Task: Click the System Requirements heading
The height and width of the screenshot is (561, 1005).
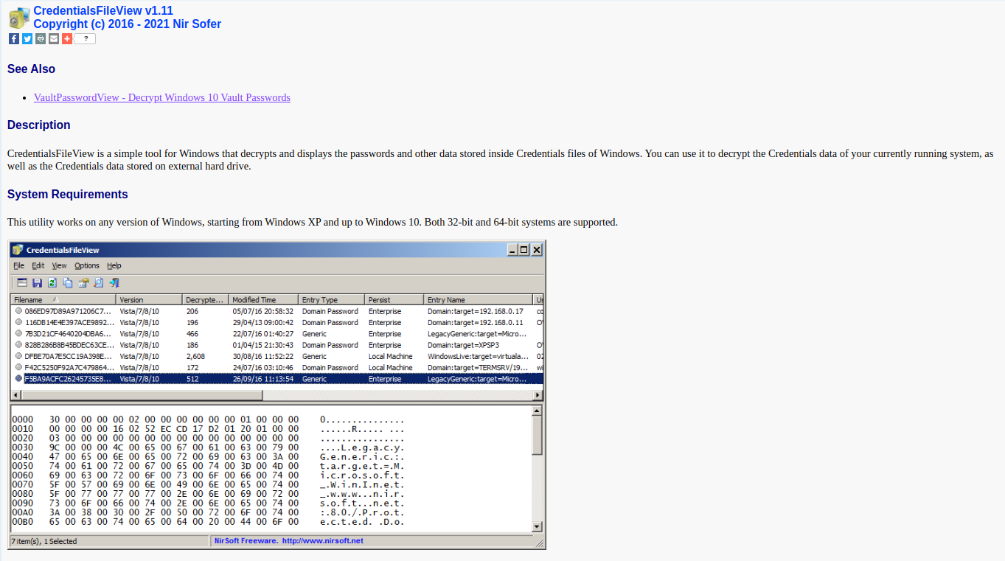Action: (68, 195)
